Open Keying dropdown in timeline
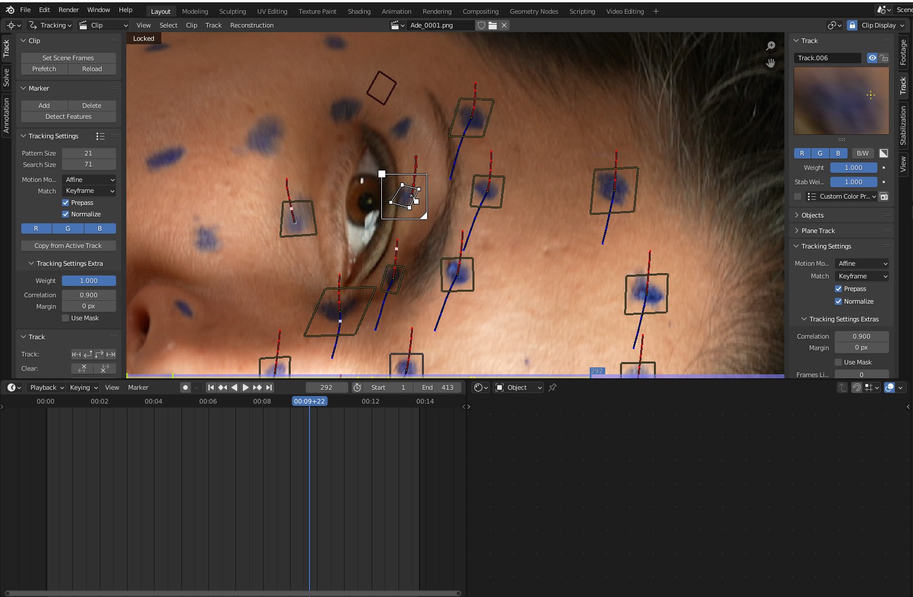This screenshot has width=913, height=597. pyautogui.click(x=84, y=387)
